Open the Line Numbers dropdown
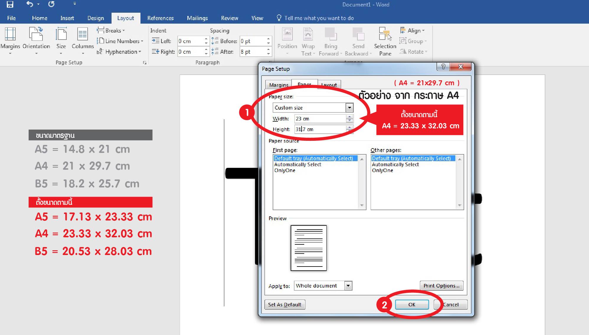 [x=120, y=41]
